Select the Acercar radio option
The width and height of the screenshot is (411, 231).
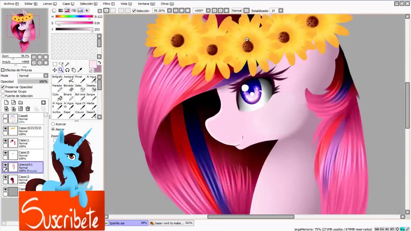click(53, 124)
